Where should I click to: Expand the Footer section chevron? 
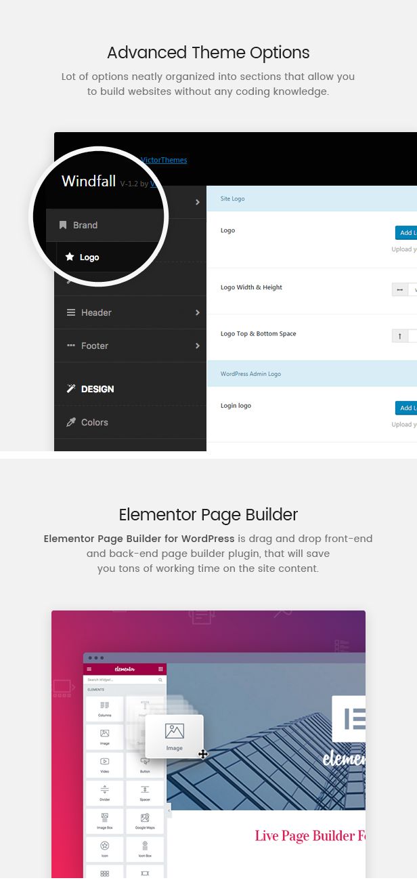coord(198,346)
